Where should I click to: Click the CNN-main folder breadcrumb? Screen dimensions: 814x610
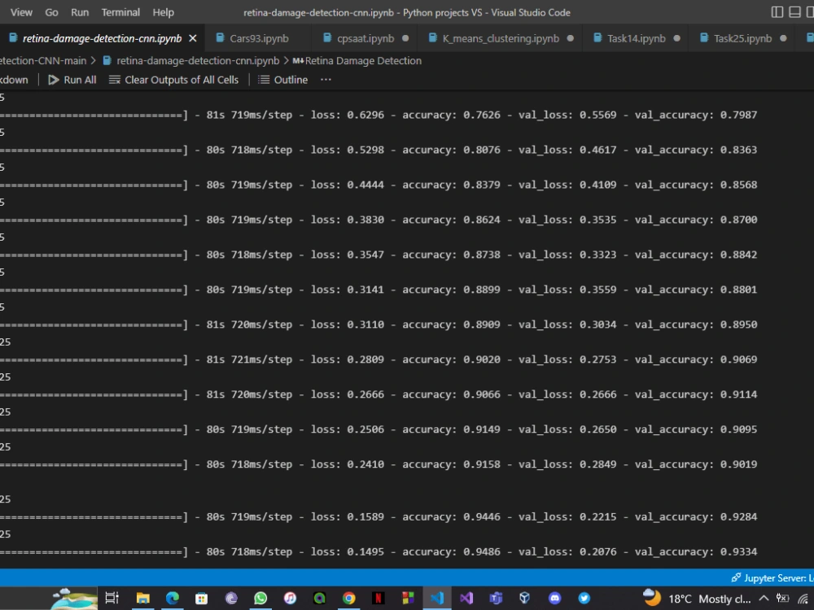tap(43, 61)
